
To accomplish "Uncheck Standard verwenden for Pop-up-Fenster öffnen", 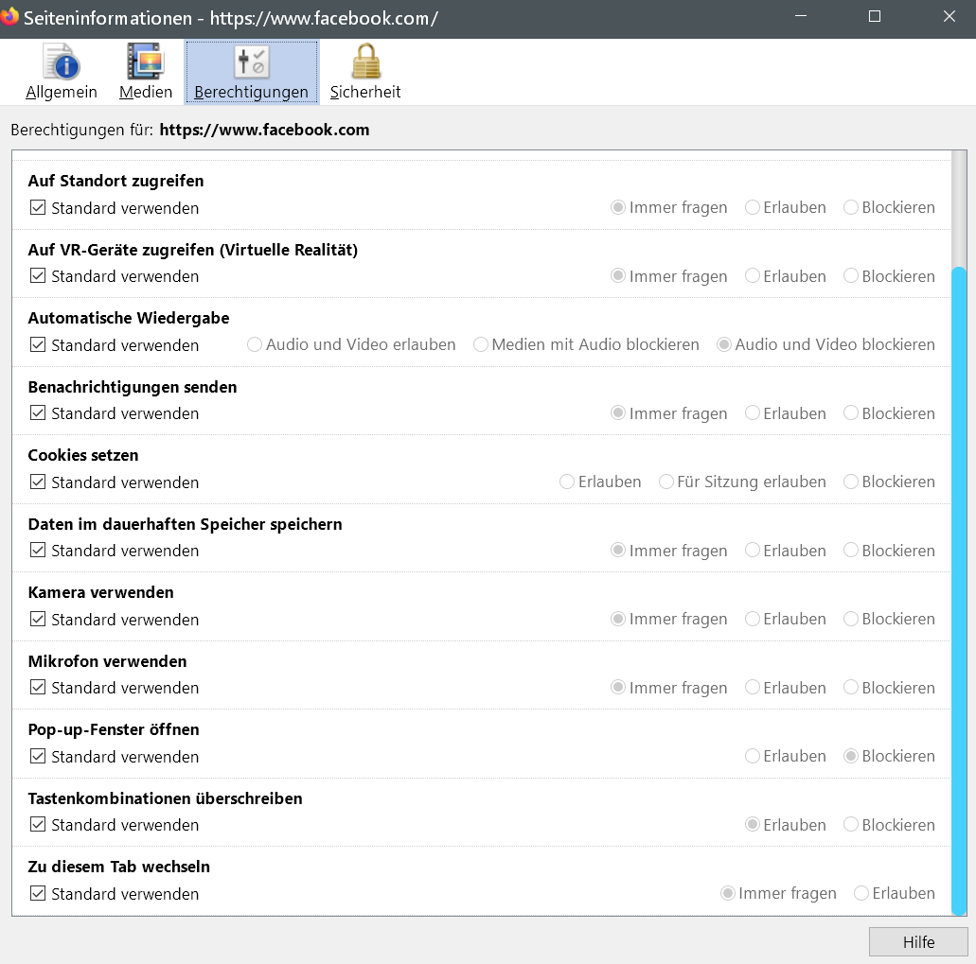I will tap(38, 757).
